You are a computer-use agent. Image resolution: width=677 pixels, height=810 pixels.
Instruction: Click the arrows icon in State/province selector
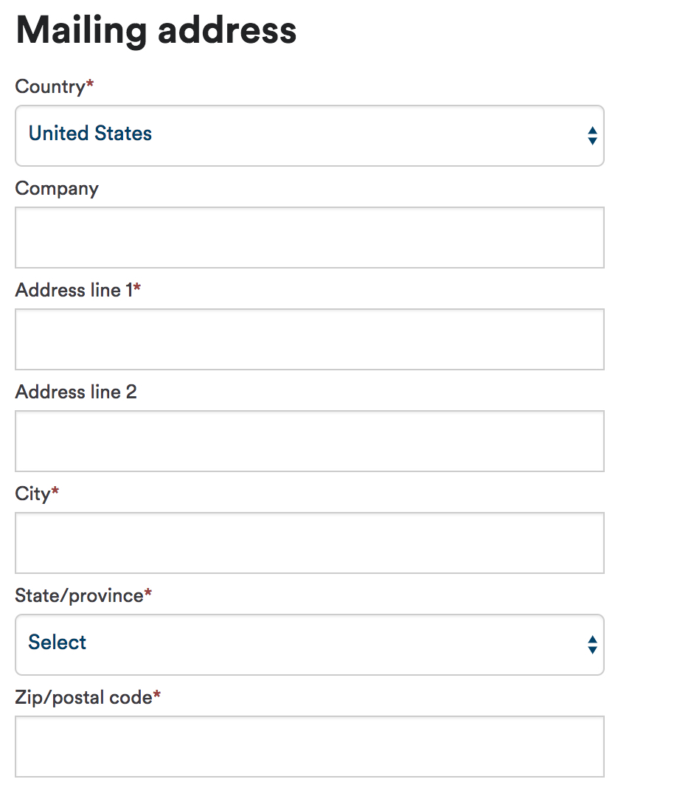[x=592, y=645]
